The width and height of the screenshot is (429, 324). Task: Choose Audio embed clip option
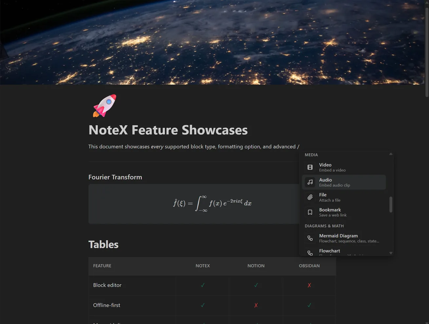(344, 182)
